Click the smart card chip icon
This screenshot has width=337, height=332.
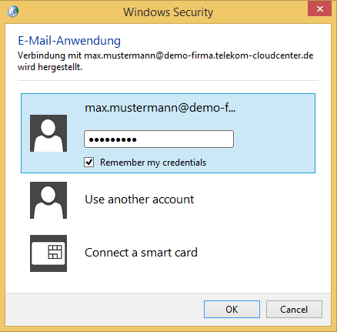[x=48, y=253]
